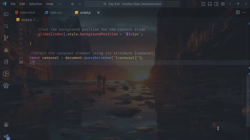This screenshot has height=140, width=250.
Task: Open the timeline clock icon in activity bar
Action: [x=6, y=73]
